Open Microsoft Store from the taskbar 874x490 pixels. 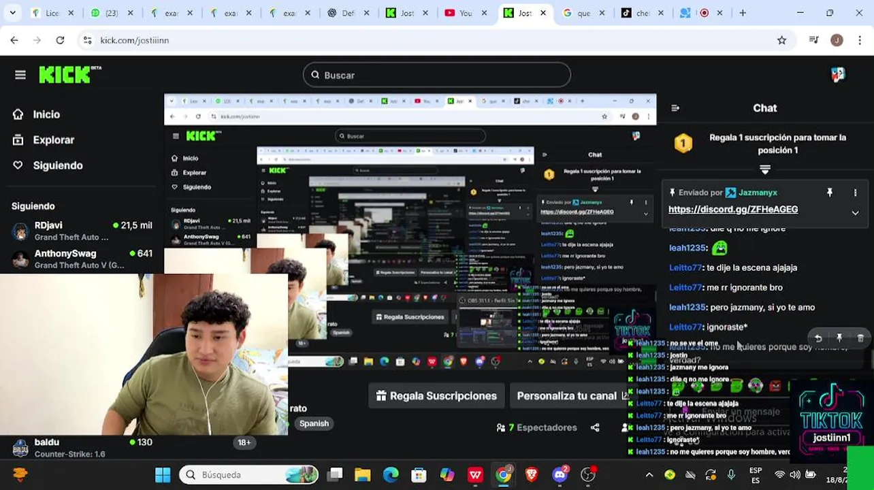(419, 474)
